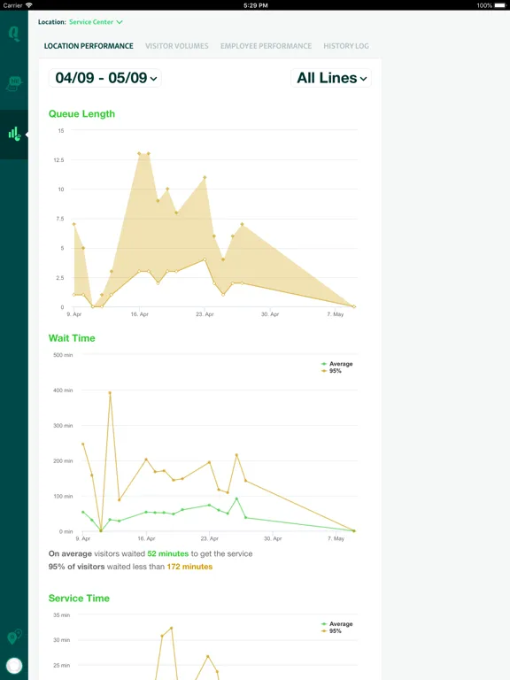510x680 pixels.
Task: Open the locations pin icon in sidebar
Action: [14, 637]
